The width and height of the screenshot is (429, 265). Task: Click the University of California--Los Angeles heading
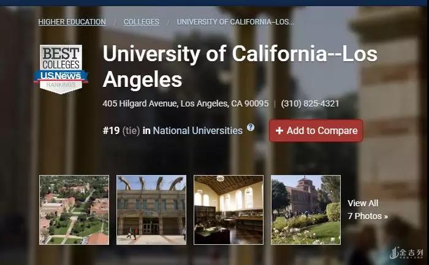click(x=240, y=66)
